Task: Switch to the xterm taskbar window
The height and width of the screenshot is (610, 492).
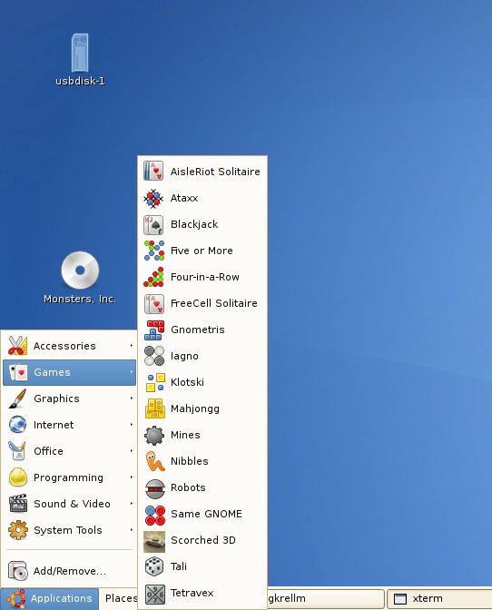Action: (439, 598)
